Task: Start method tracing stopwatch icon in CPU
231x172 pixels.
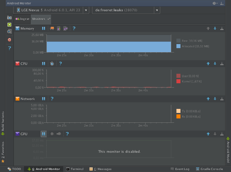Action: click(x=52, y=63)
